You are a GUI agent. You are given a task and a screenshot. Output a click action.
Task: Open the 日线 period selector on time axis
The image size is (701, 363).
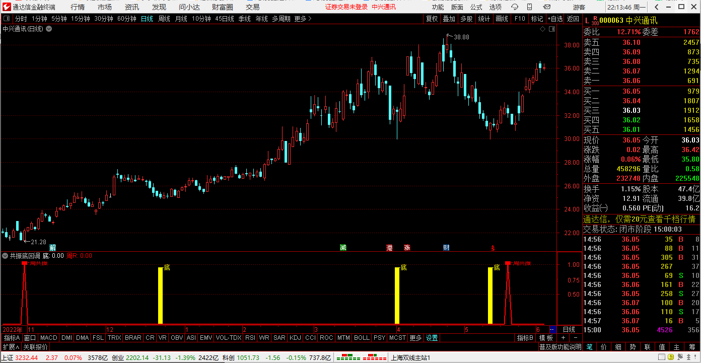point(569,329)
